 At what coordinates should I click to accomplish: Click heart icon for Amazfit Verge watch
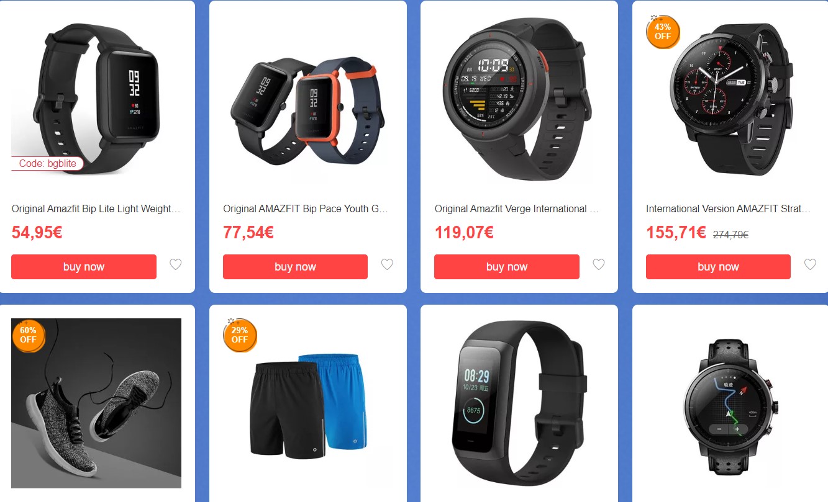click(x=599, y=265)
